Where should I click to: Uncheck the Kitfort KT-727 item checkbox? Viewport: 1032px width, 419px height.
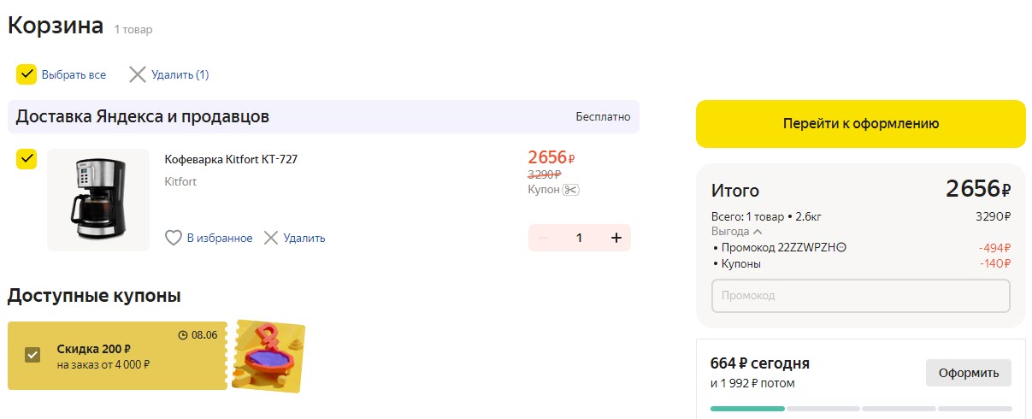tap(27, 158)
